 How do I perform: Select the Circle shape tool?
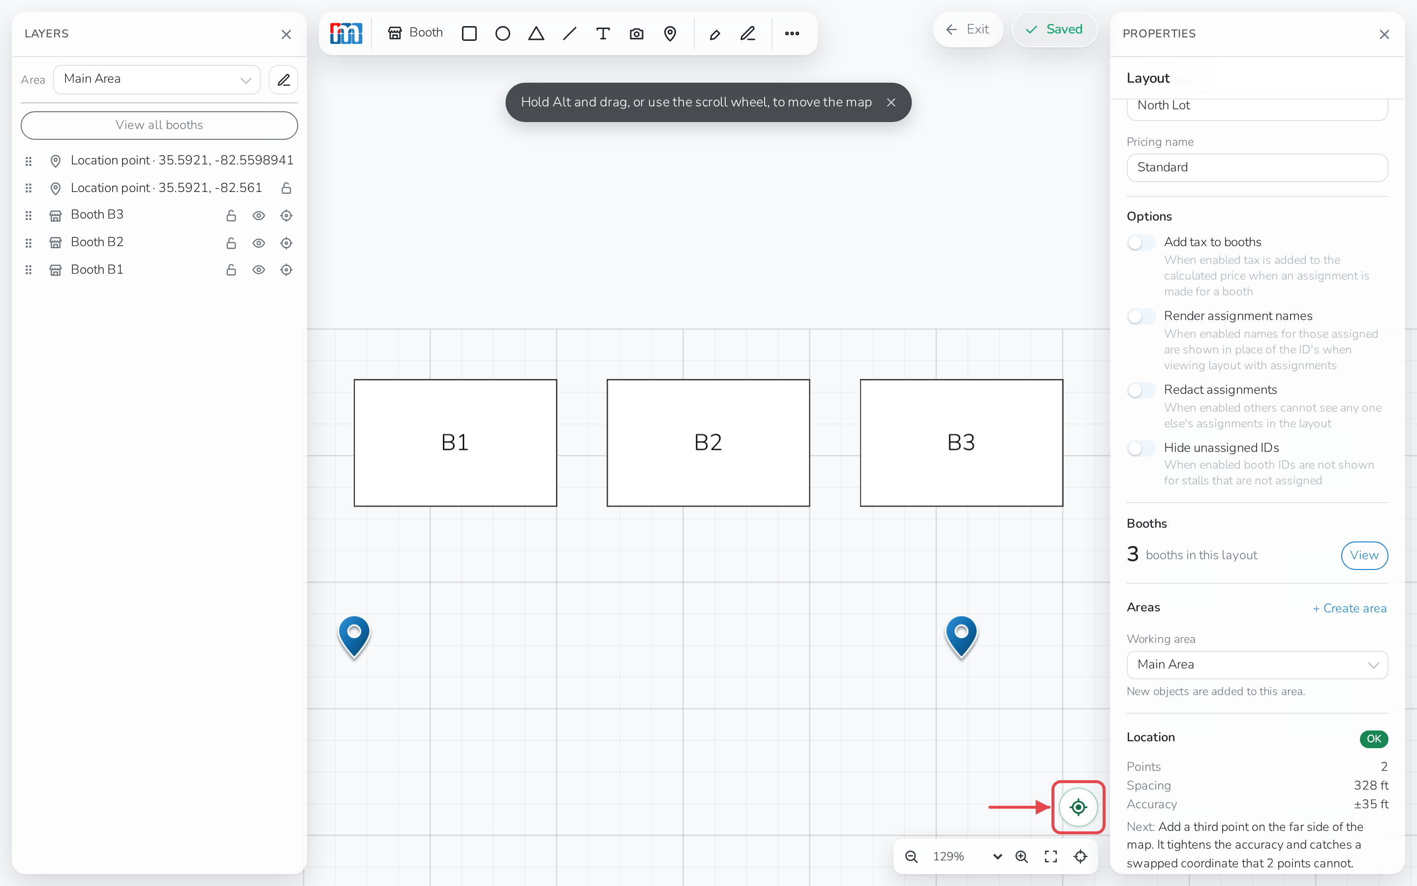pyautogui.click(x=502, y=33)
